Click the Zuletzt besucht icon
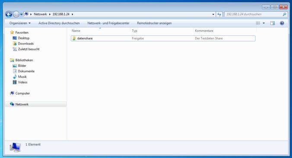Image resolution: width=292 pixels, height=158 pixels. [x=15, y=49]
